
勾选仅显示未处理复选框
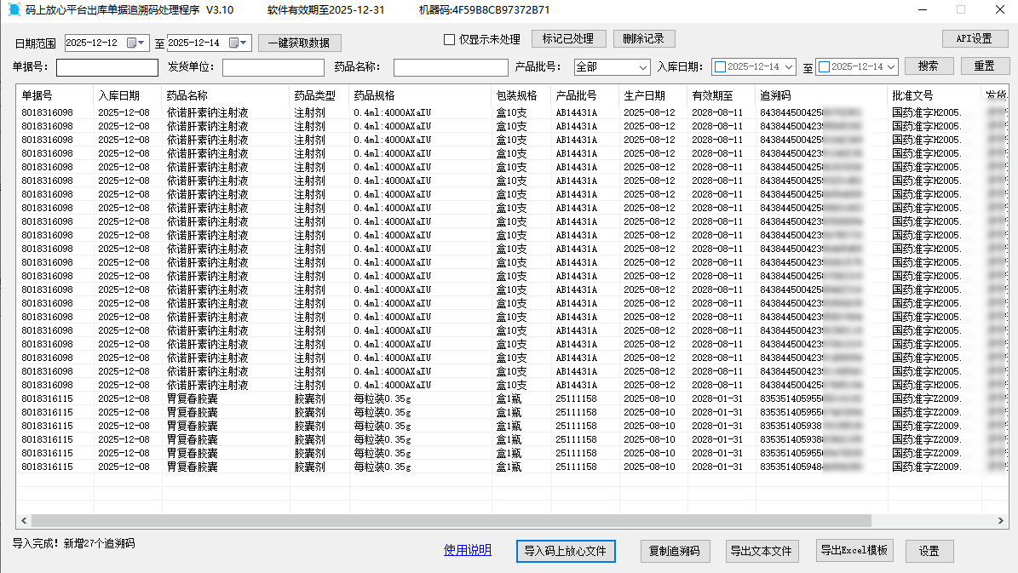[447, 39]
